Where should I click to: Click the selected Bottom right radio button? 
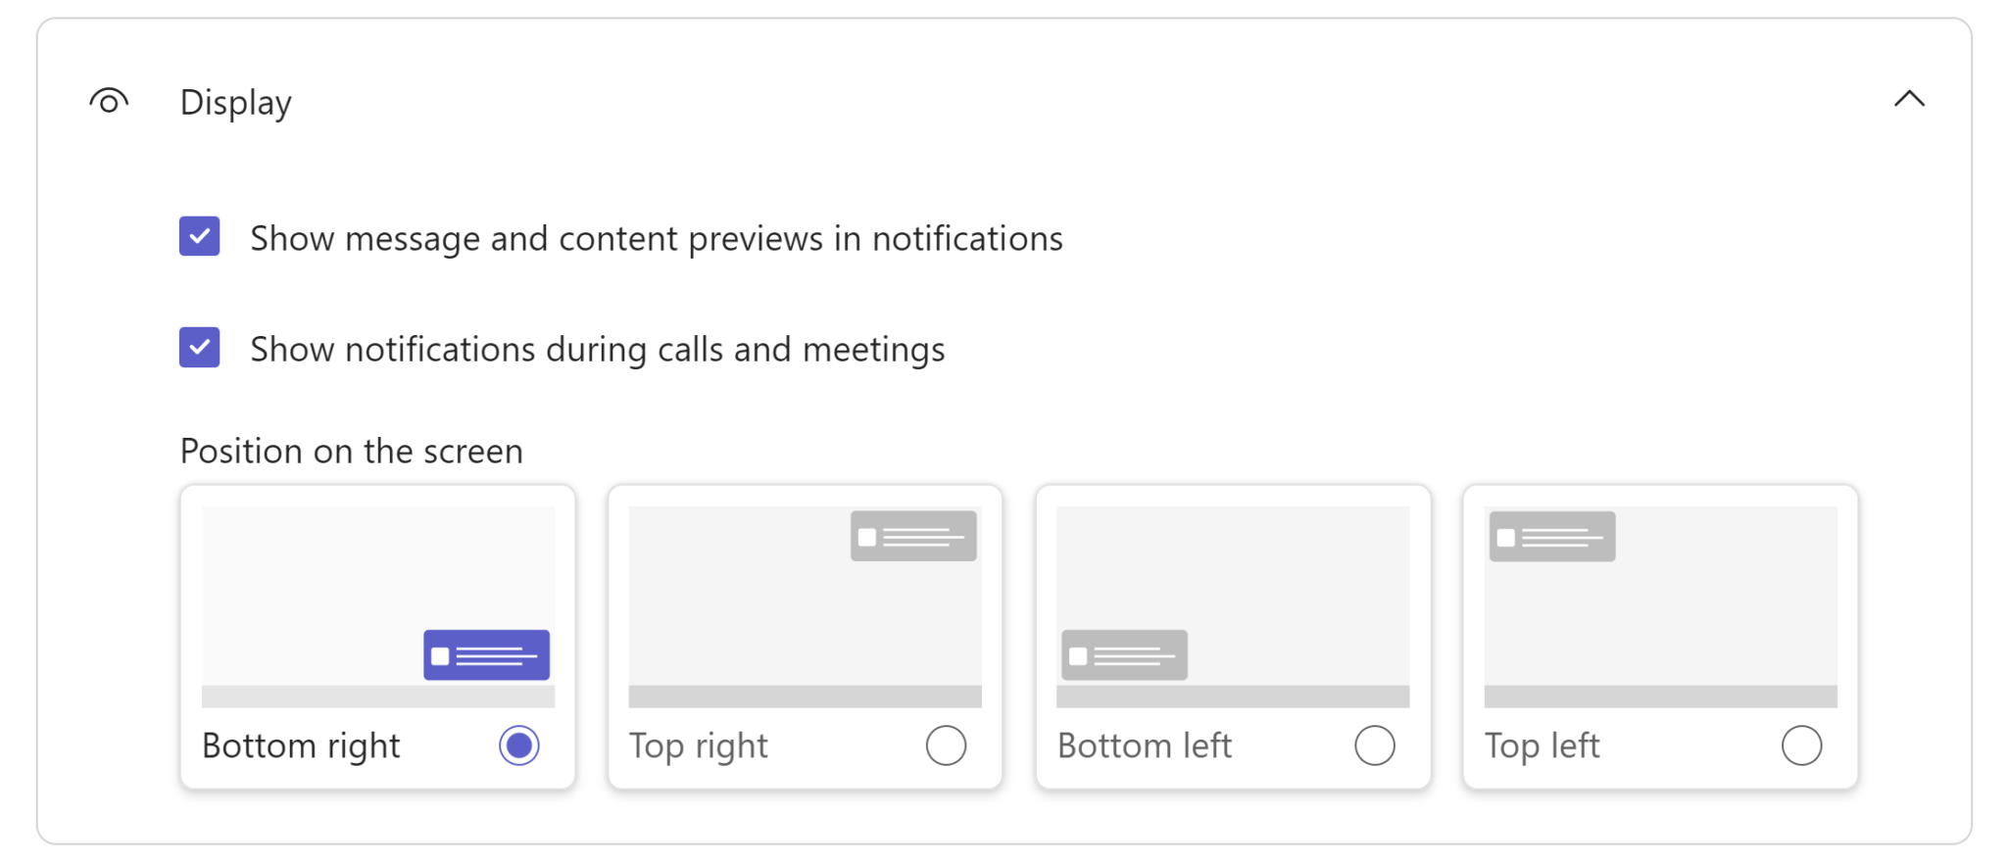pos(519,744)
